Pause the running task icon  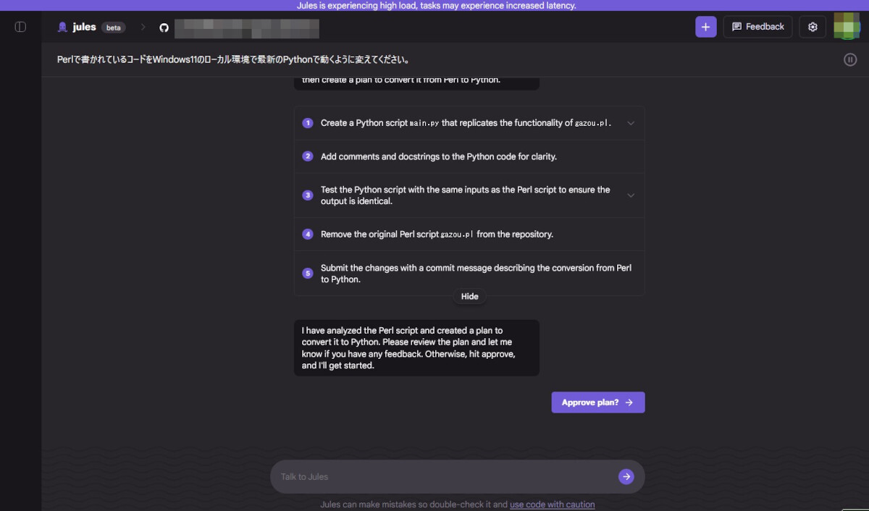pos(850,59)
